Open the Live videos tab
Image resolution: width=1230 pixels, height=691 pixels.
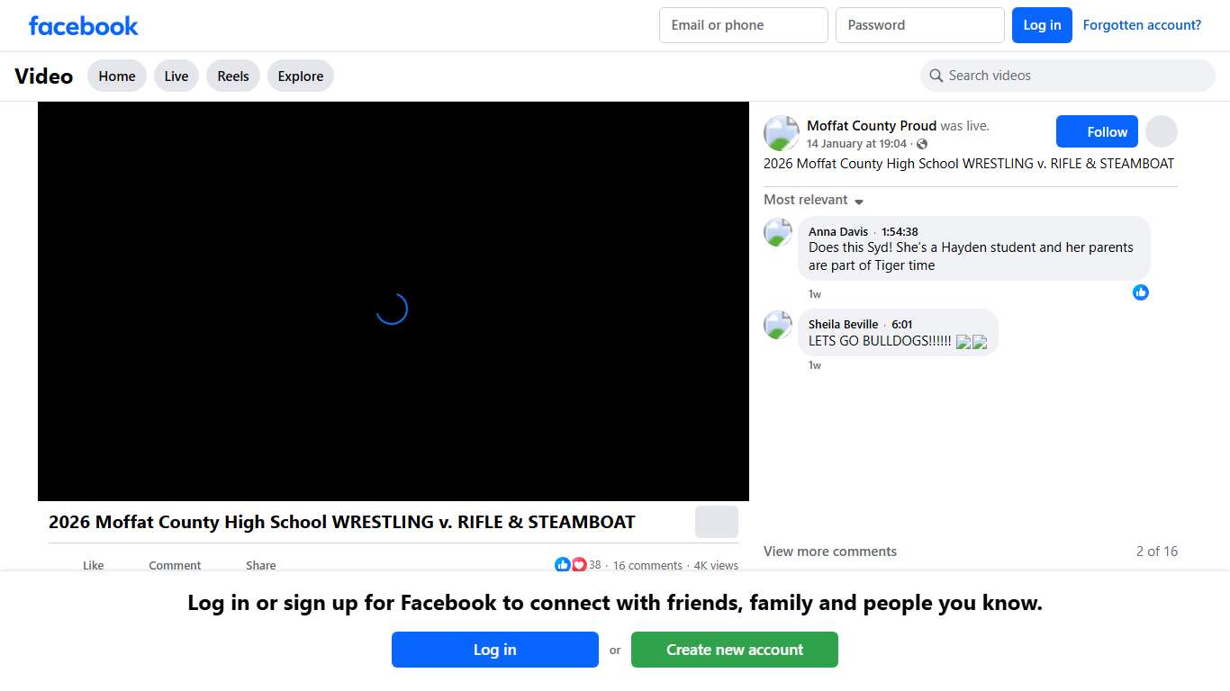pyautogui.click(x=176, y=76)
